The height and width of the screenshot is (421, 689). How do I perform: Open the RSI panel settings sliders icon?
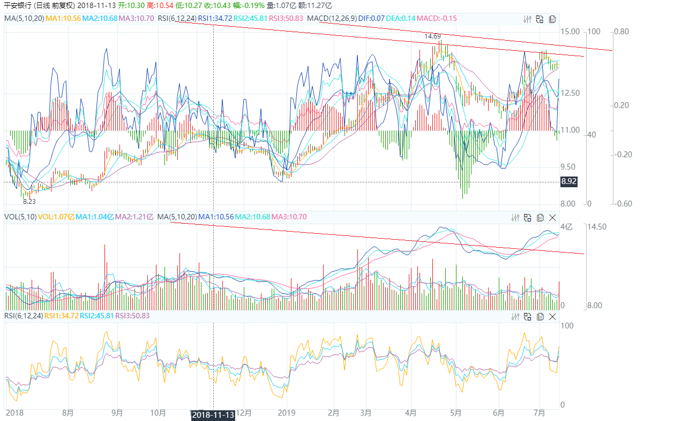pos(515,317)
